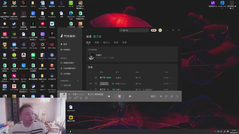The image size is (239, 134).
Task: Switch to the 综合 search tab
Action: [x=88, y=42]
